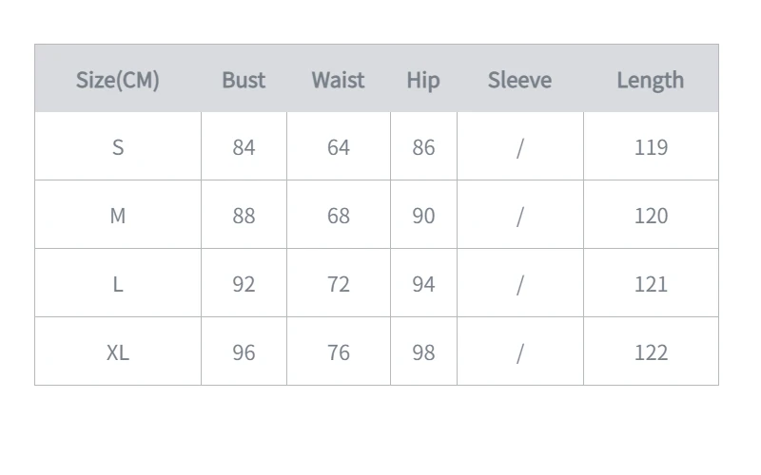Select the bust value 96
Viewport: 761px width, 475px height.
[x=244, y=352]
